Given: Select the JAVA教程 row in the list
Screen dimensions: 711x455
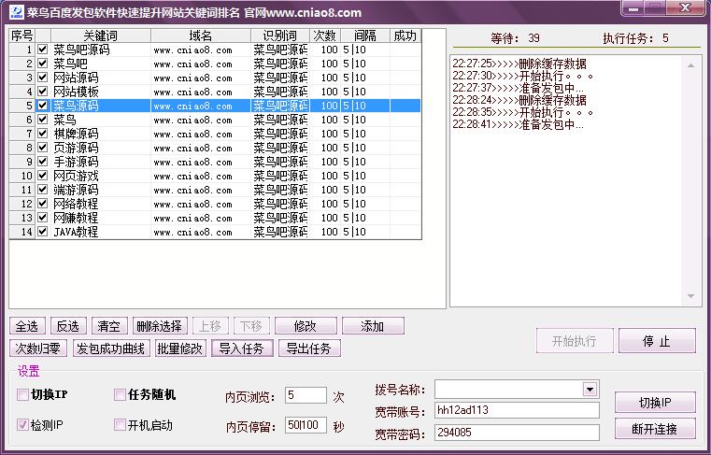Looking at the screenshot, I should [216, 232].
